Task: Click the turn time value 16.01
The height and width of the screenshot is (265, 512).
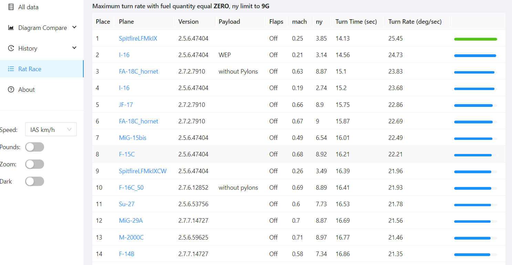Action: coord(343,138)
